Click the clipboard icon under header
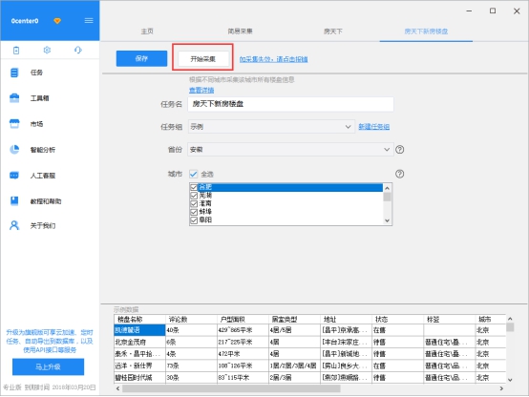529x397 pixels. point(16,51)
